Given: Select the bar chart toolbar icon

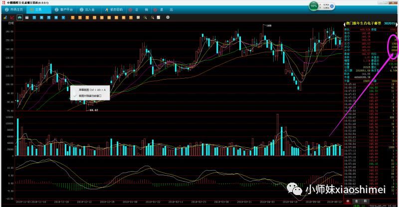Looking at the screenshot, I should click(x=5, y=17).
